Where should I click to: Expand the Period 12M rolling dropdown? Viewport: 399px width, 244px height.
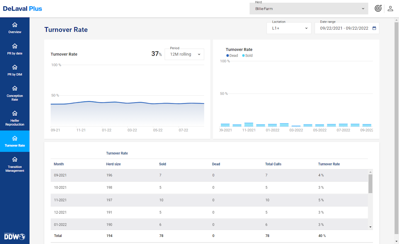[x=184, y=54]
